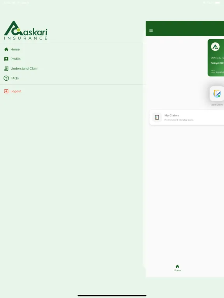The height and width of the screenshot is (298, 224).
Task: Open the Understand Claim menu entry
Action: (24, 69)
